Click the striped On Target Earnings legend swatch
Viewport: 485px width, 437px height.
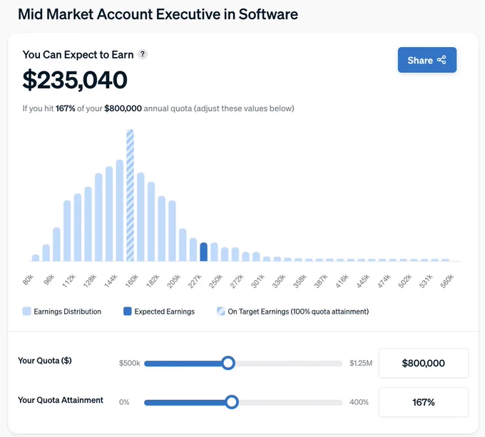coord(221,312)
